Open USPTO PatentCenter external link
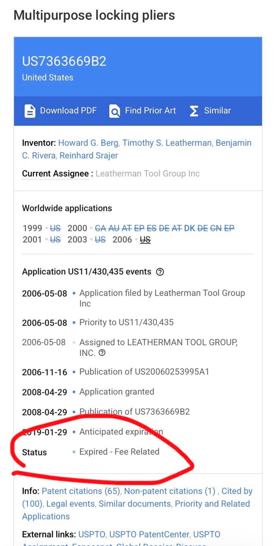This screenshot has width=276, height=546. tap(149, 534)
